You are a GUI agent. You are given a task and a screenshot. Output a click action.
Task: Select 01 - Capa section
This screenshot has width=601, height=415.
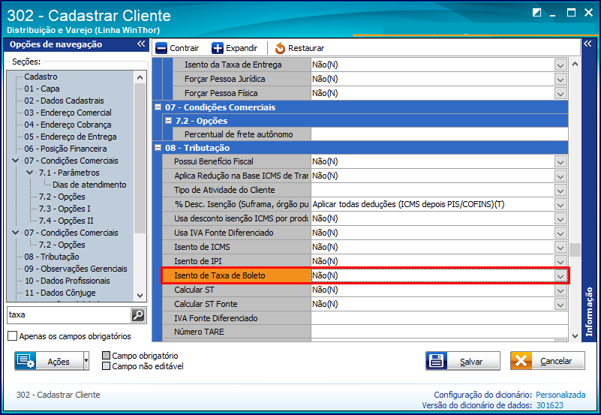pyautogui.click(x=42, y=89)
